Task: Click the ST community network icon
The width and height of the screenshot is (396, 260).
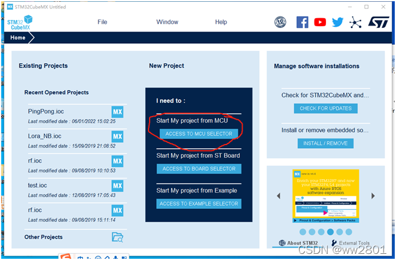Action: pyautogui.click(x=355, y=22)
